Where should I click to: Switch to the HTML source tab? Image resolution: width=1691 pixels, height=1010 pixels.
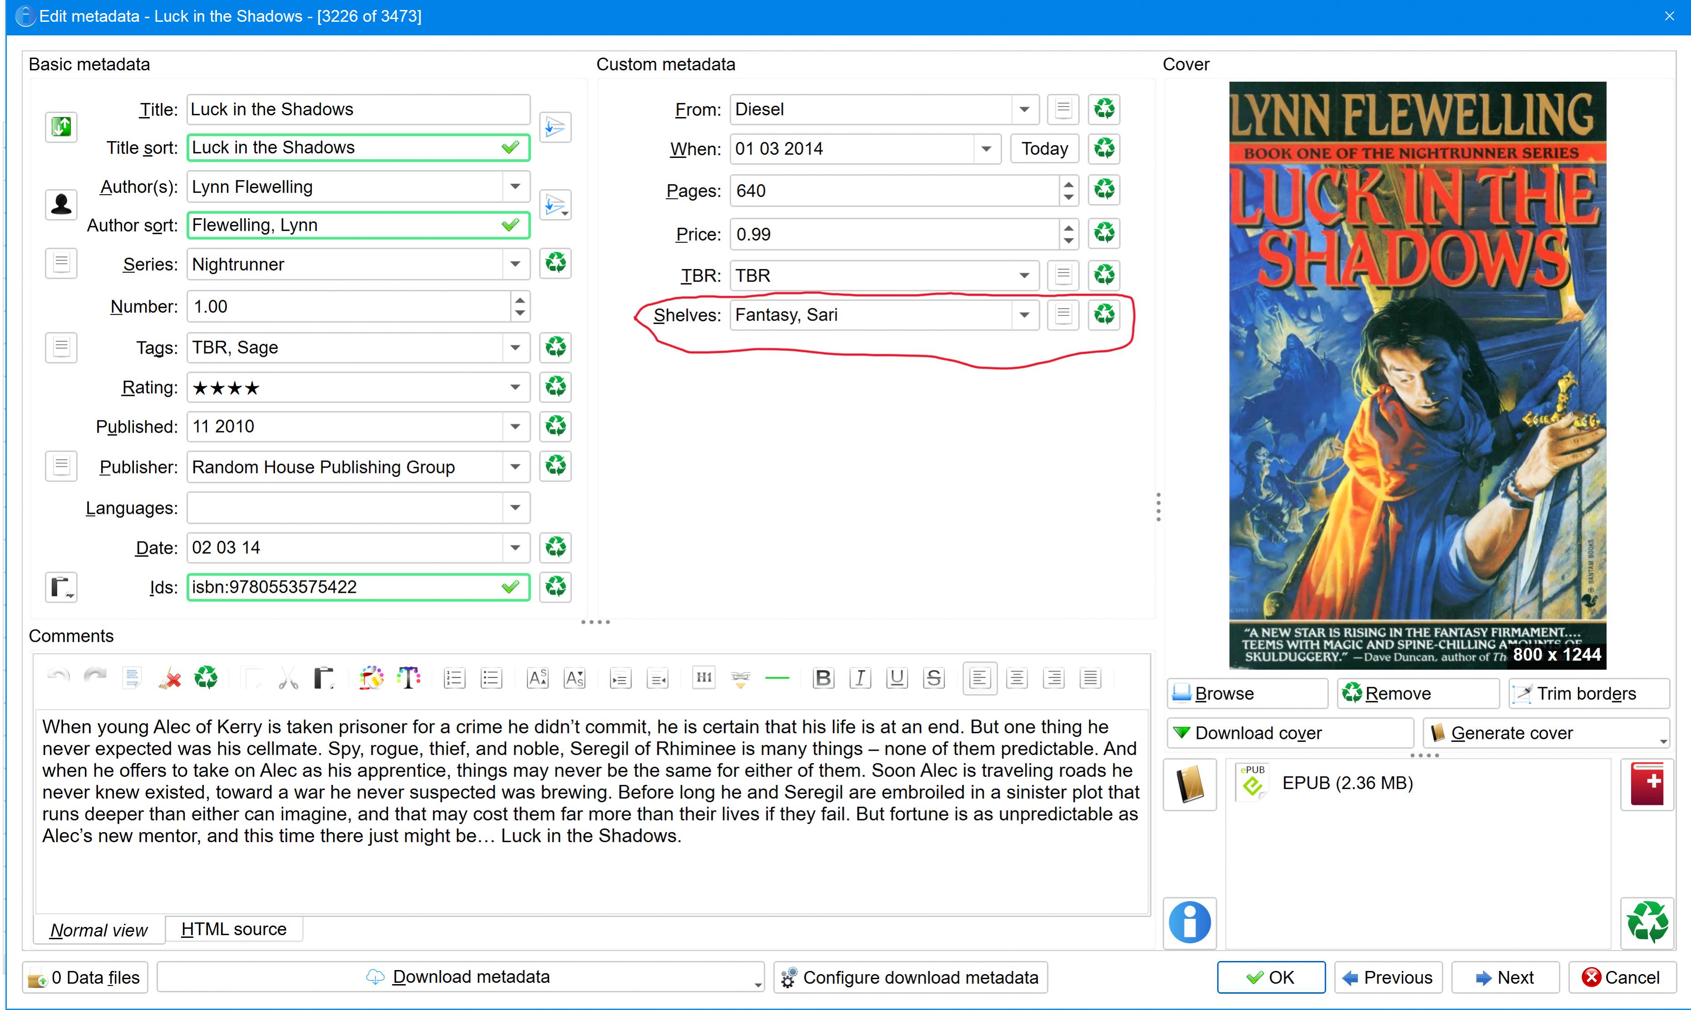point(233,929)
